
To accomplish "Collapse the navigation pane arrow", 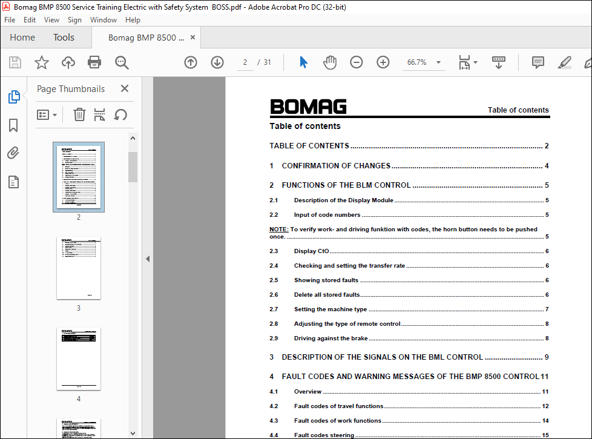I will point(148,259).
